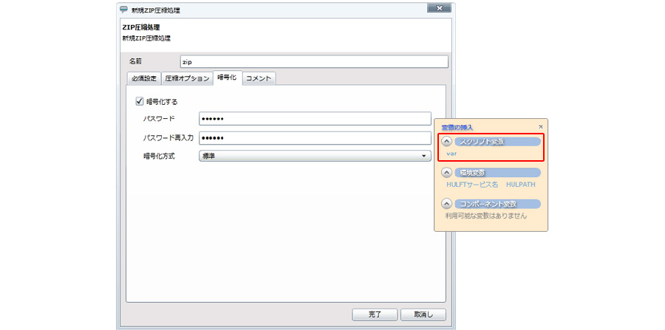Switch to the 必須設定 tab
Viewport: 665px width, 330px height.
click(143, 78)
